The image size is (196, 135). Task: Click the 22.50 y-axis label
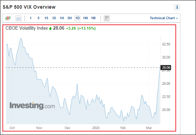pyautogui.click(x=166, y=97)
